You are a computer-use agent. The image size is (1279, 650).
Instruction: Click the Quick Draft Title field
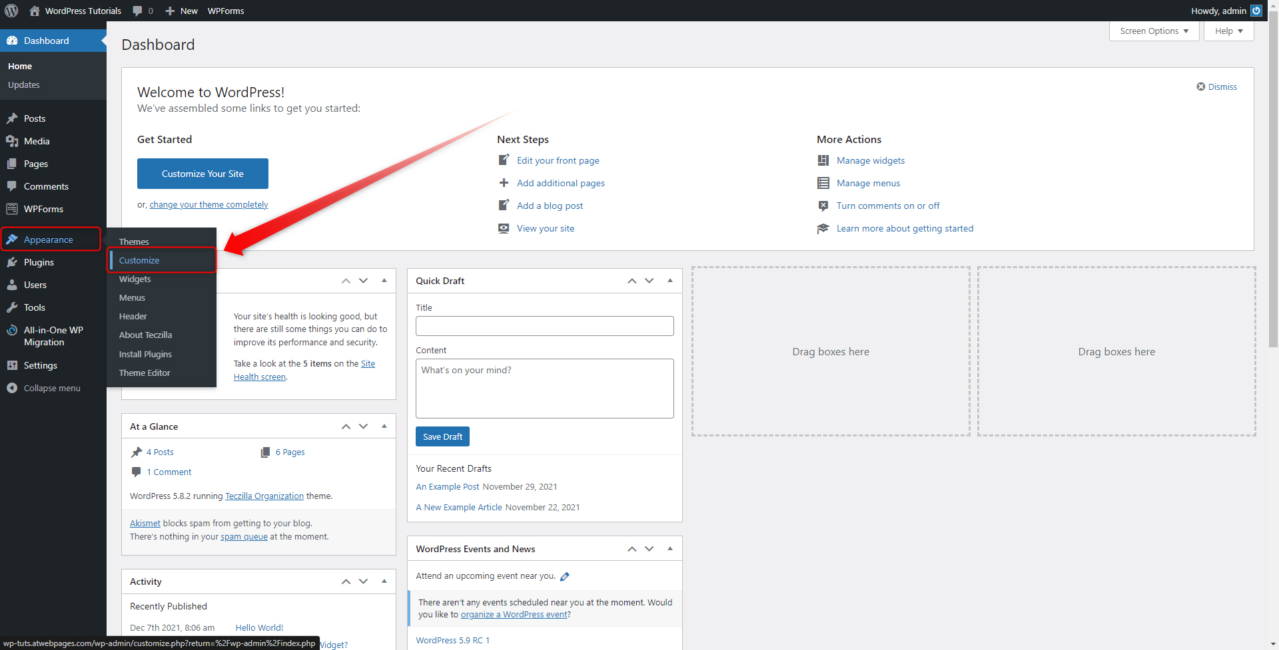pyautogui.click(x=545, y=326)
